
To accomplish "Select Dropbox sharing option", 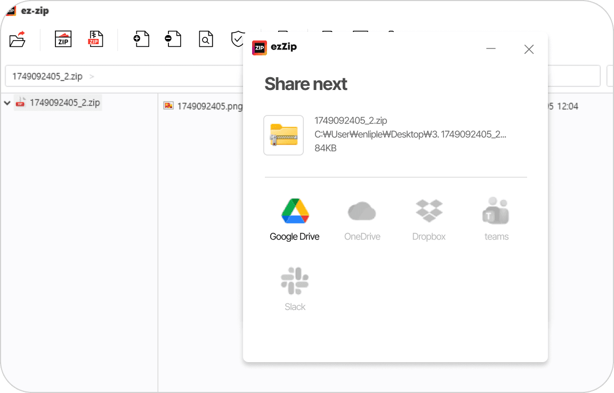I will click(429, 219).
